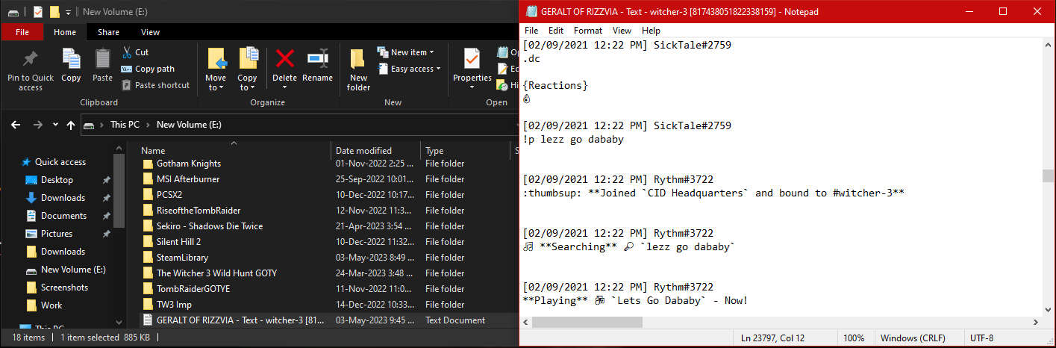
Task: Open Notepad's View menu
Action: coord(622,31)
